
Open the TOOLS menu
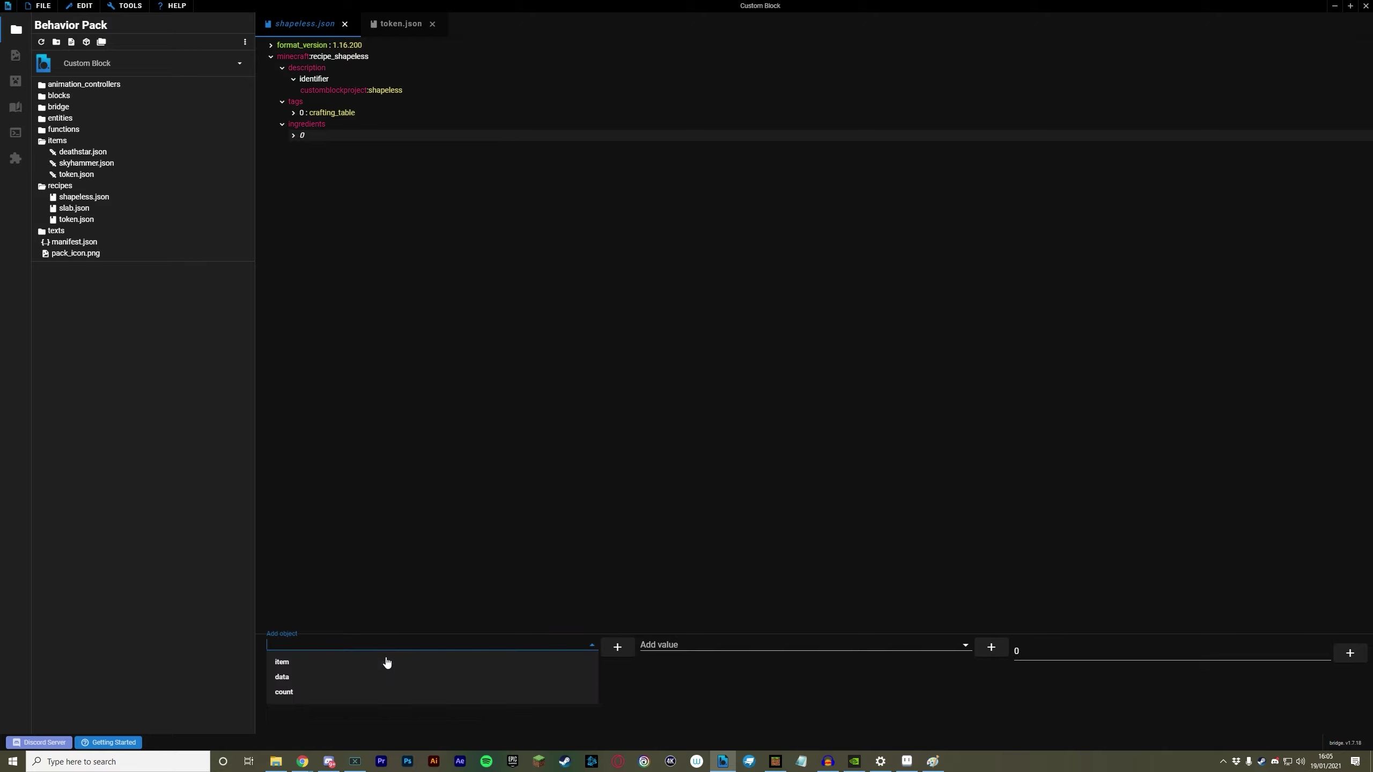point(125,6)
